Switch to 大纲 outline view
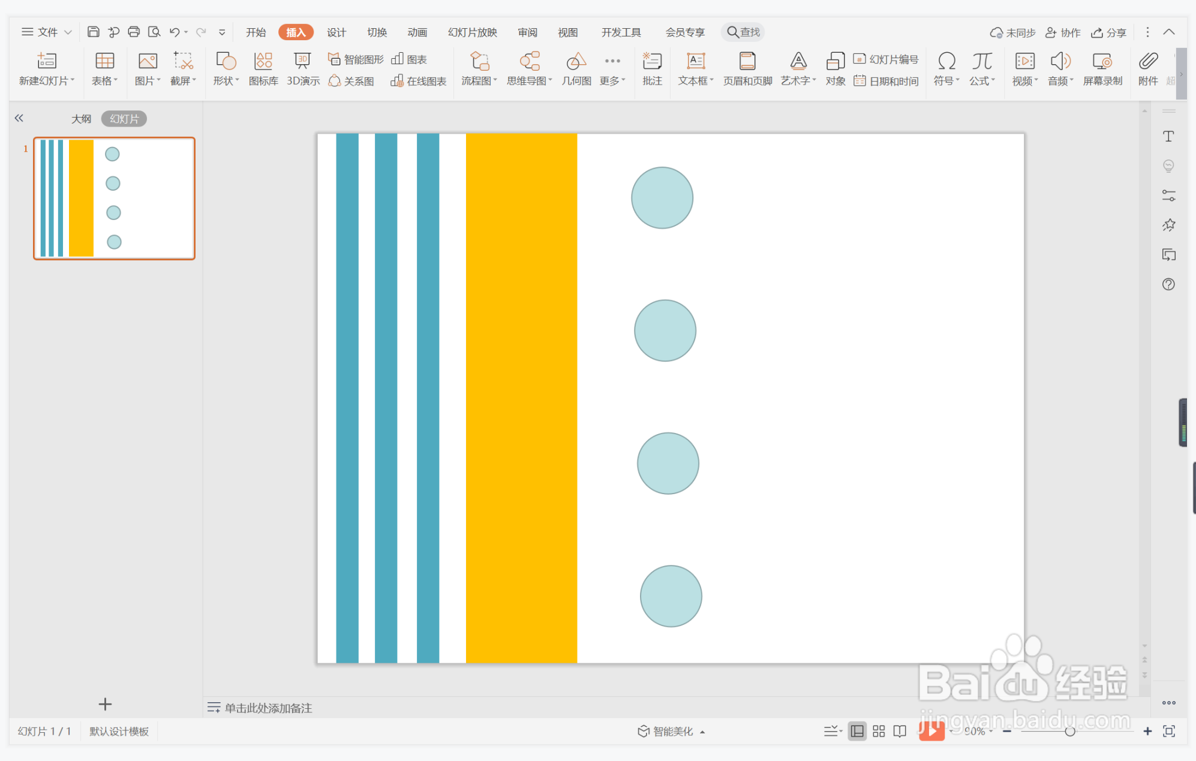 point(82,119)
